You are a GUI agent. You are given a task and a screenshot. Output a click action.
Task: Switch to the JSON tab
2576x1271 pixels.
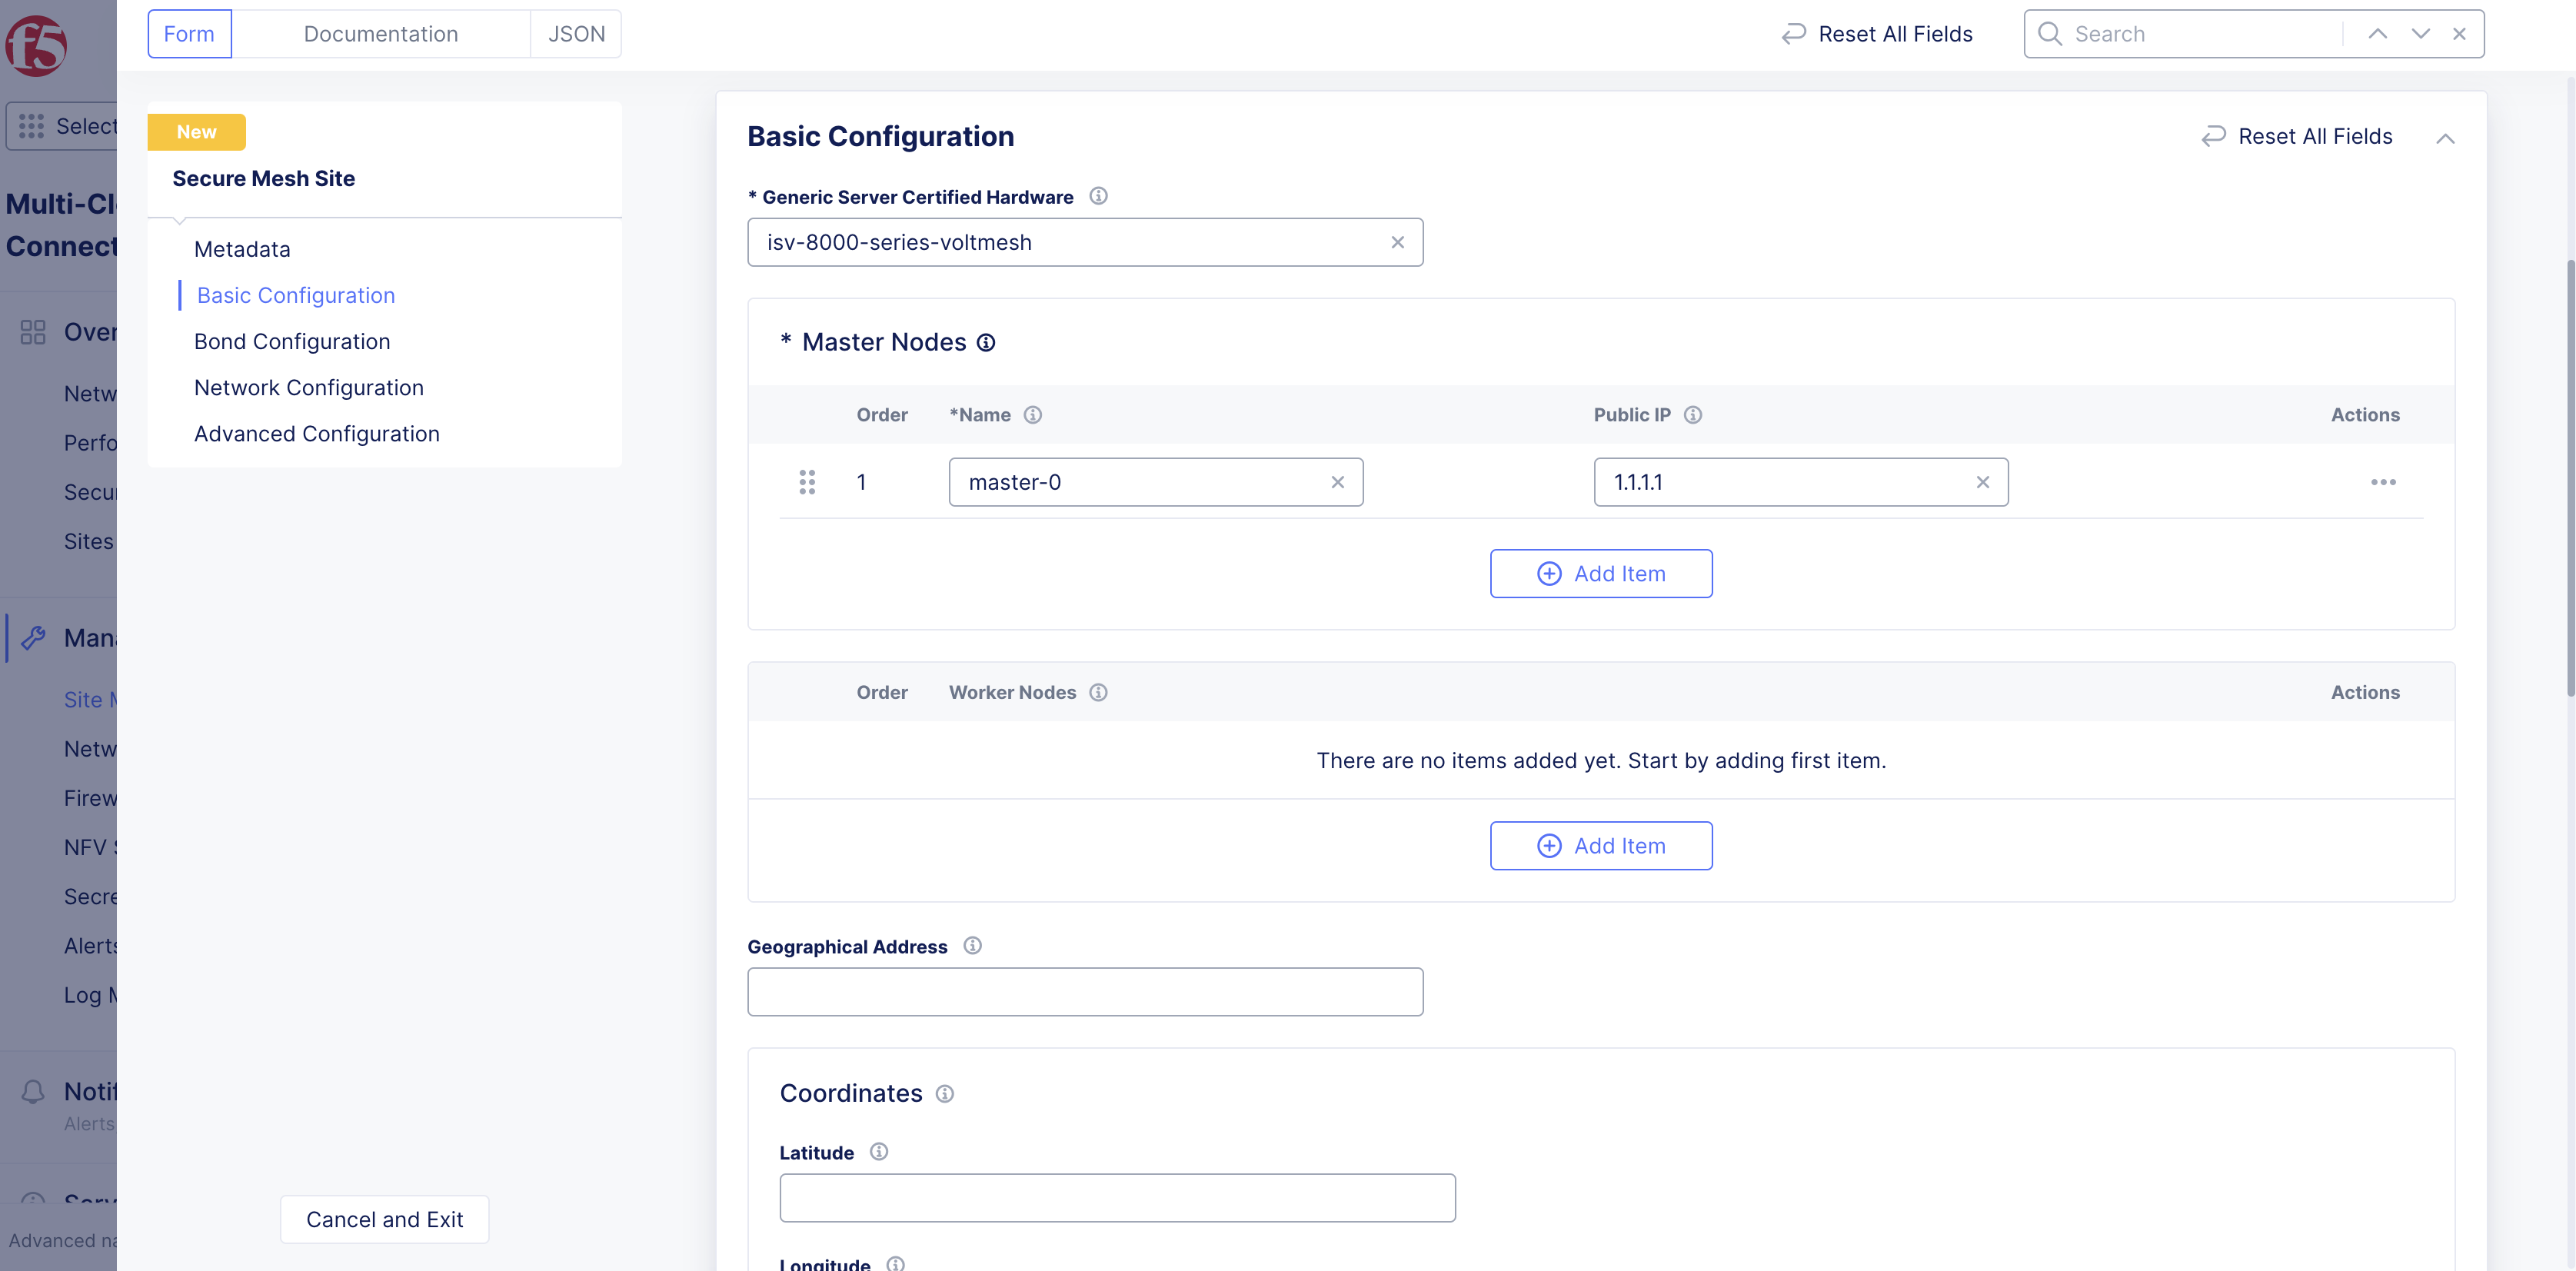click(576, 34)
